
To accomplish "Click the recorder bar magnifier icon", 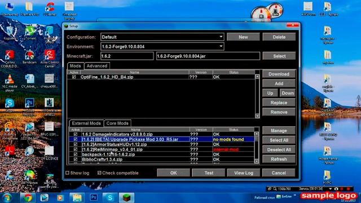I will pyautogui.click(x=275, y=189).
